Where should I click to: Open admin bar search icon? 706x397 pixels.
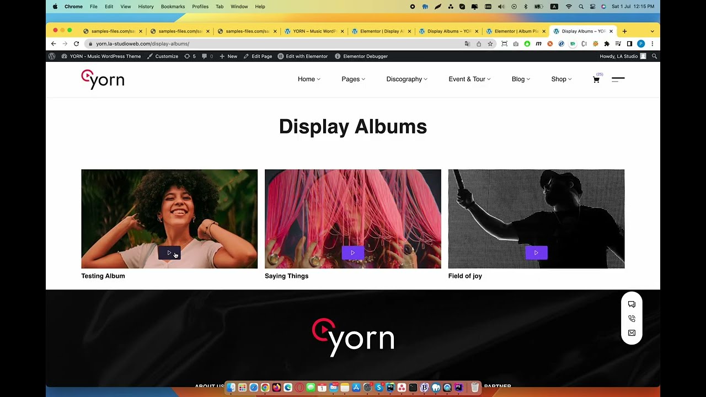(654, 56)
